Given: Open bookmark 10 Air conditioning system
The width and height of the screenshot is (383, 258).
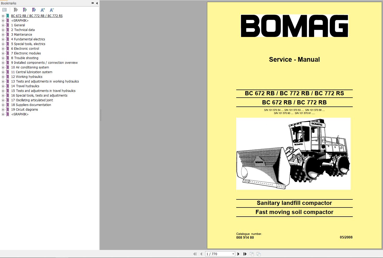Looking at the screenshot, I should tap(30, 67).
